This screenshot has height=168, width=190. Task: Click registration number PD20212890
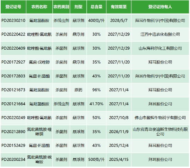click(13, 132)
